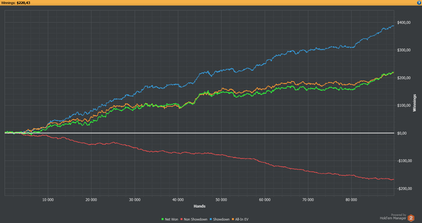
Task: Click the 80 000 hands axis label
Action: [351, 200]
